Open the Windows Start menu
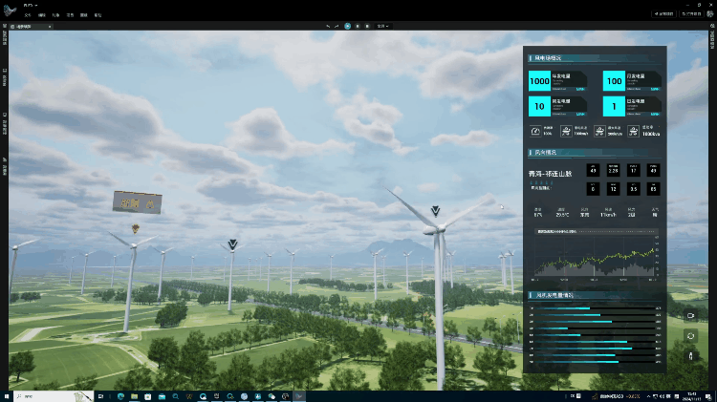This screenshot has width=717, height=402. tap(7, 395)
